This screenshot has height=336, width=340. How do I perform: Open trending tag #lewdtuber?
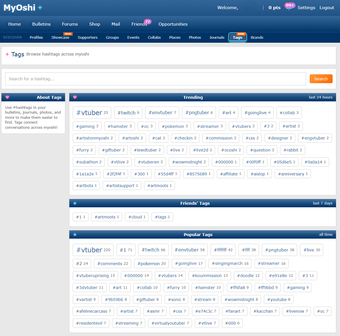[x=147, y=150]
